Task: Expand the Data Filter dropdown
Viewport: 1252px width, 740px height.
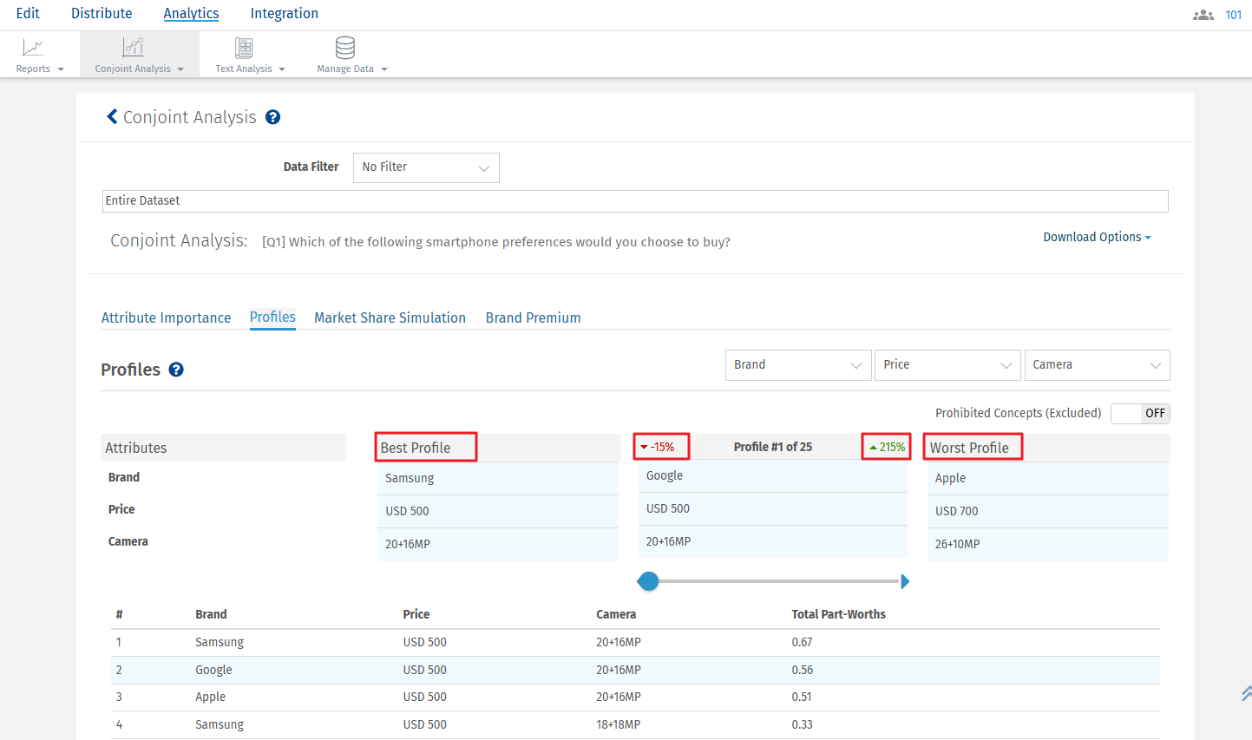Action: (426, 167)
